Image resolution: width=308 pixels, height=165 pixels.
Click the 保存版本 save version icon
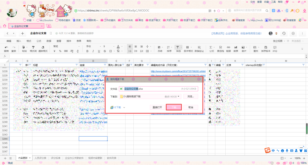point(266,47)
